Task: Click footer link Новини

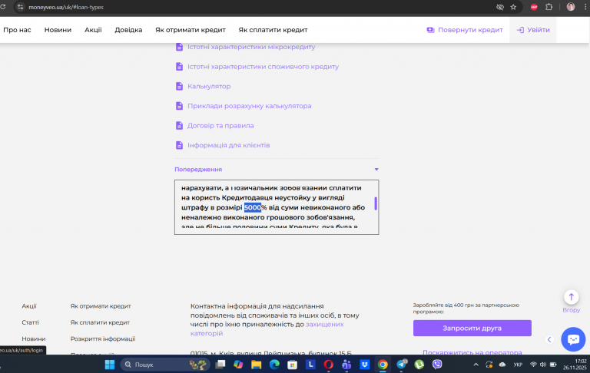Action: pyautogui.click(x=34, y=338)
